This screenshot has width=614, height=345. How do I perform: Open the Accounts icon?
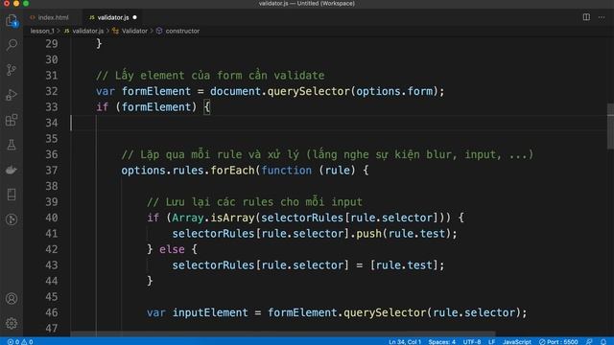[12, 298]
